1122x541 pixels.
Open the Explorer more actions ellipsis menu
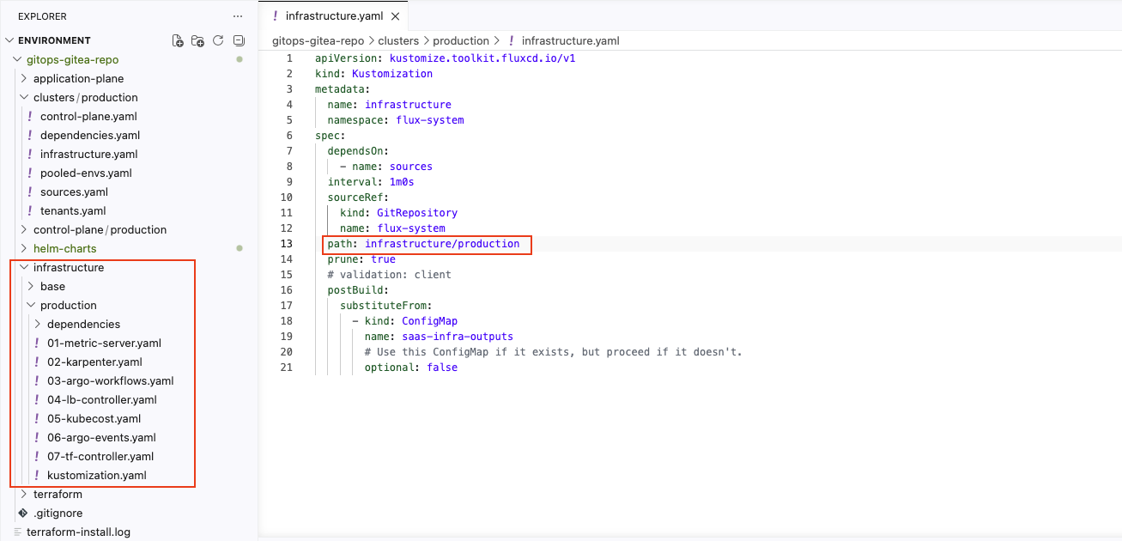point(238,16)
